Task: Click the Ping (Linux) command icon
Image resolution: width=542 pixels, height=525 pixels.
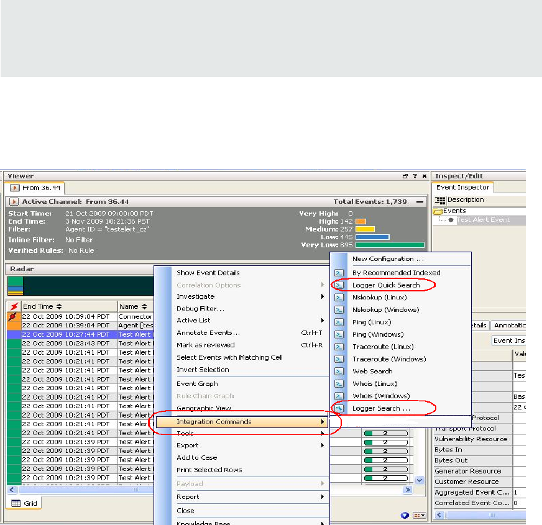Action: [x=339, y=322]
